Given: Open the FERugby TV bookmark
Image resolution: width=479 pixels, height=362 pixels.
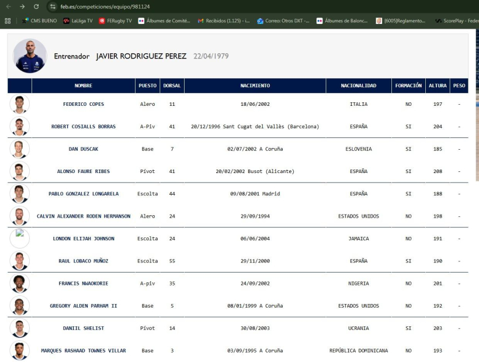Looking at the screenshot, I should pos(115,21).
